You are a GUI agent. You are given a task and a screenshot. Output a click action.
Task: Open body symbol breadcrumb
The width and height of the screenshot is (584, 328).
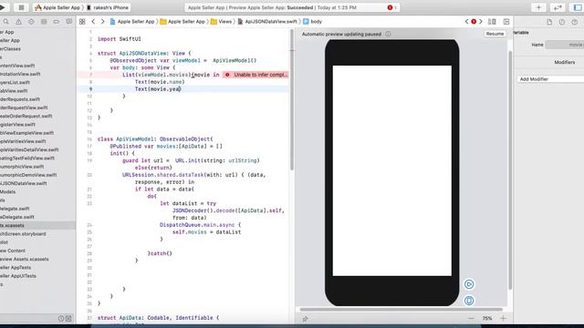[x=312, y=22]
